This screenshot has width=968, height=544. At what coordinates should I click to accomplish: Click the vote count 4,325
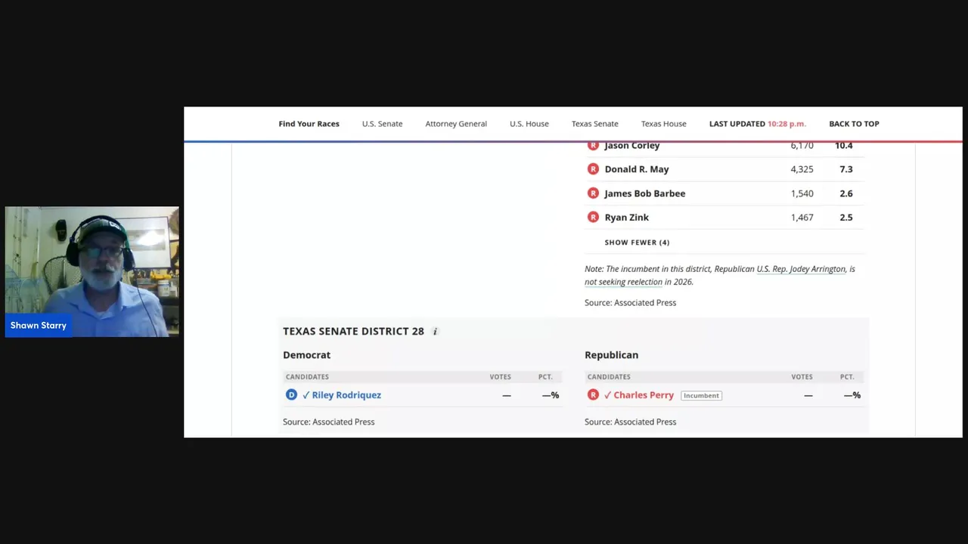coord(802,169)
